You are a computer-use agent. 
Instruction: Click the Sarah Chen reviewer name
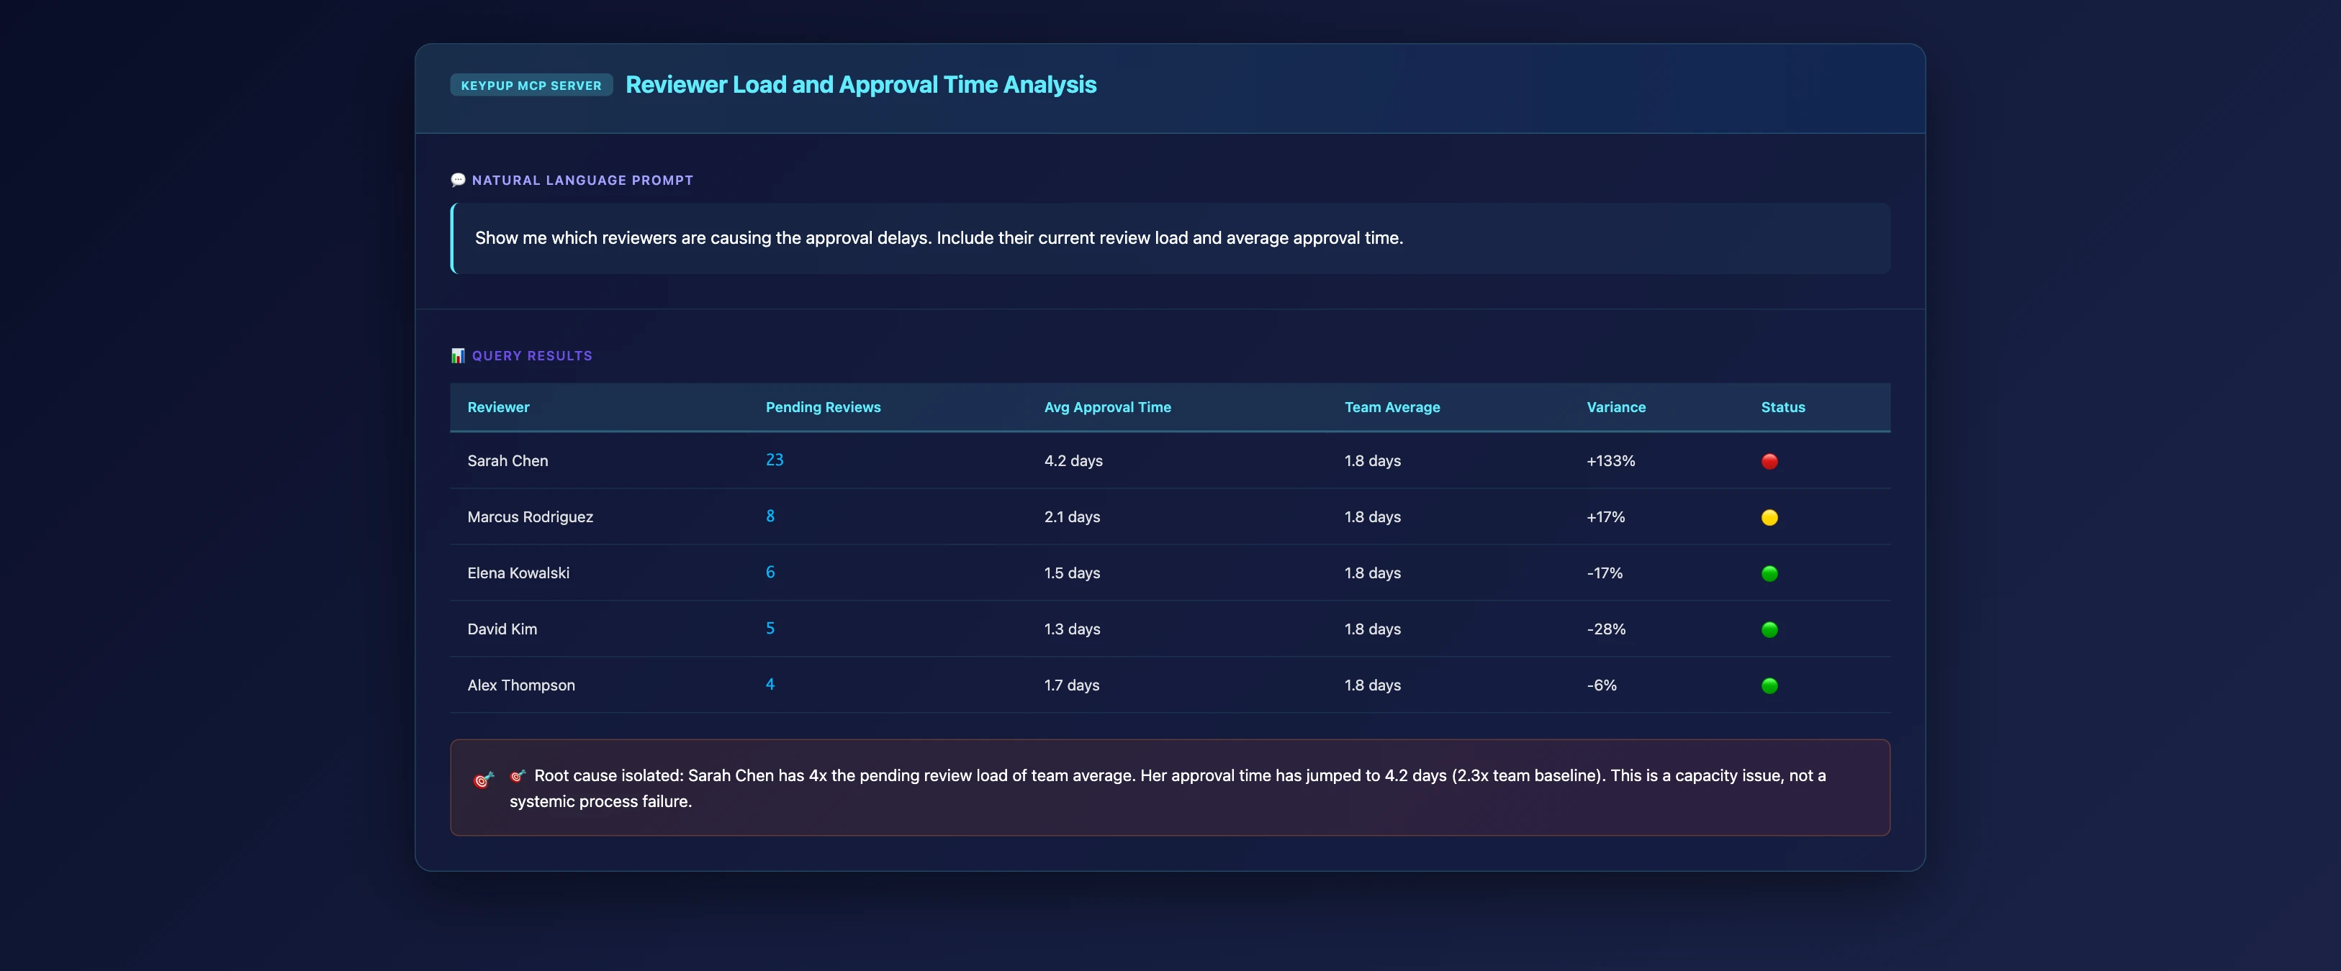pyautogui.click(x=507, y=460)
